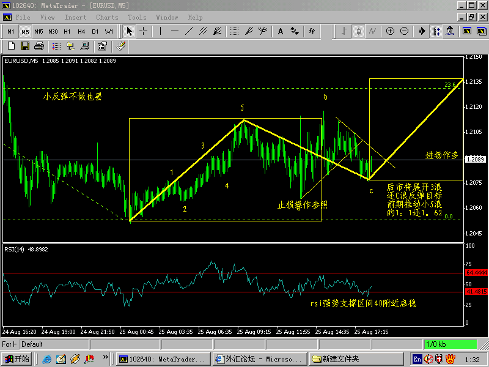Draw a vertical line on chart

160,31
